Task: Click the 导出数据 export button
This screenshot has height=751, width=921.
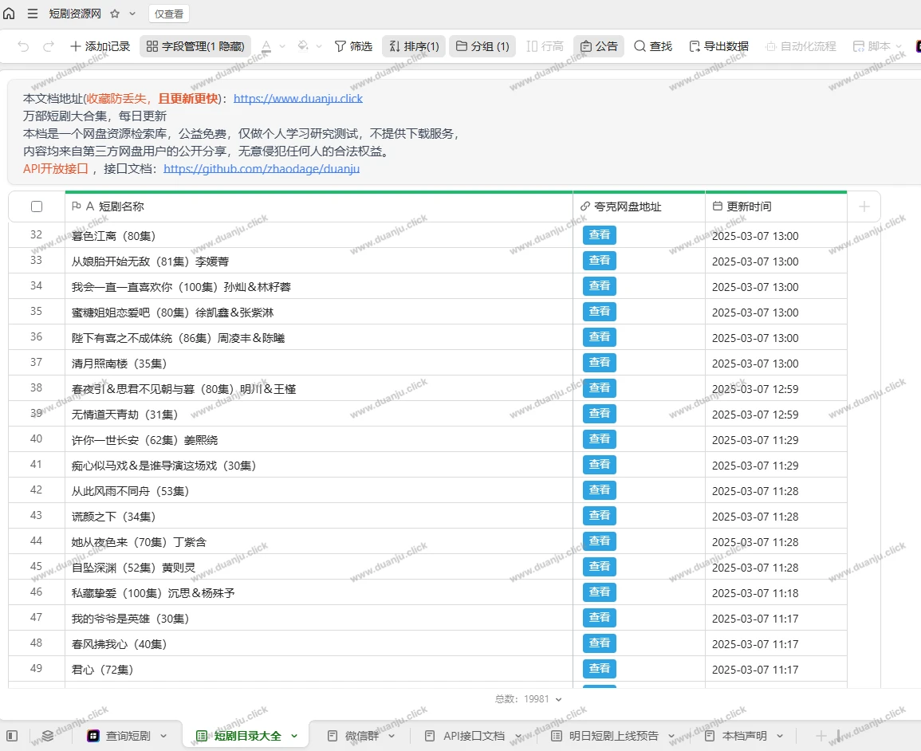Action: [x=718, y=46]
